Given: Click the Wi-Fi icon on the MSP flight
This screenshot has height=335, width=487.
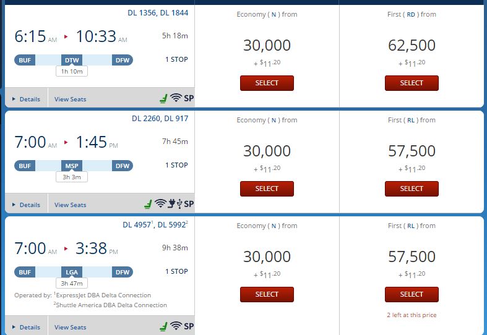Looking at the screenshot, I should coord(160,203).
